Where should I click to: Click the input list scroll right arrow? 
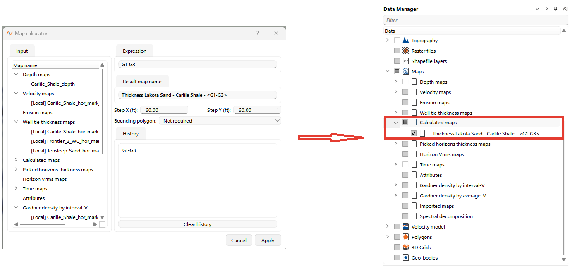(95, 224)
